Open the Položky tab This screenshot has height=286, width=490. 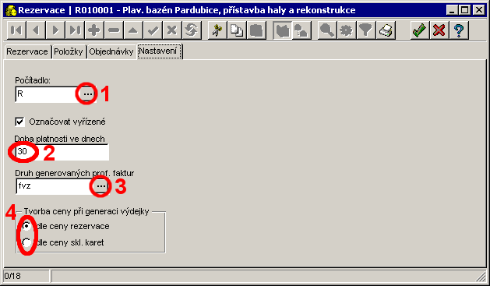point(68,51)
